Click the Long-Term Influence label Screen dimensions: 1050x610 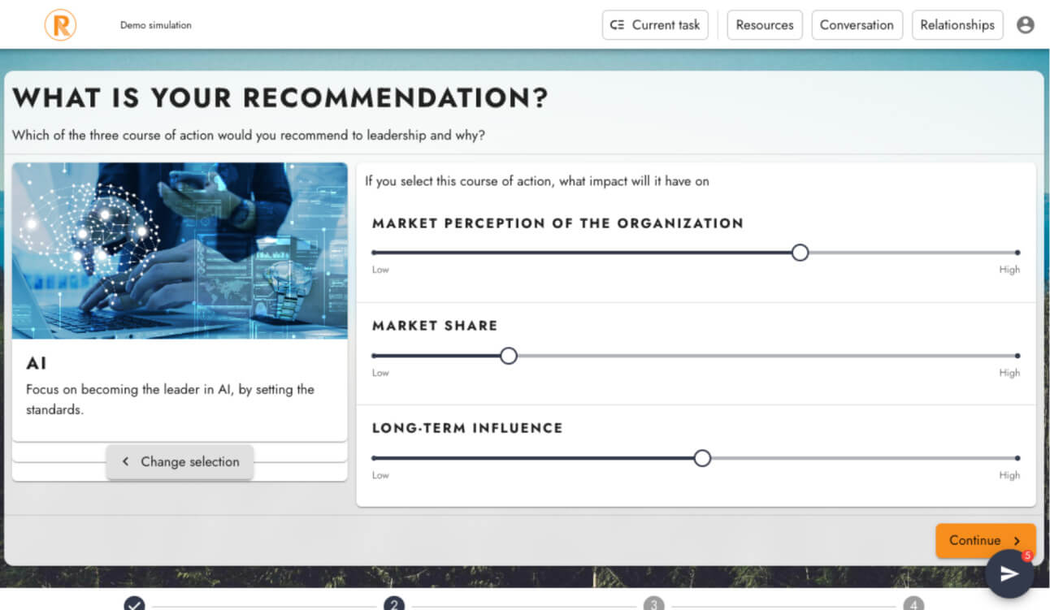(x=467, y=428)
